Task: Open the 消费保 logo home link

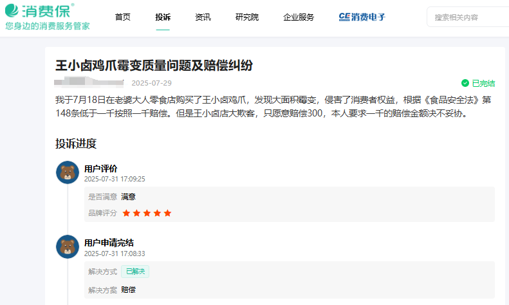Action: pos(40,10)
